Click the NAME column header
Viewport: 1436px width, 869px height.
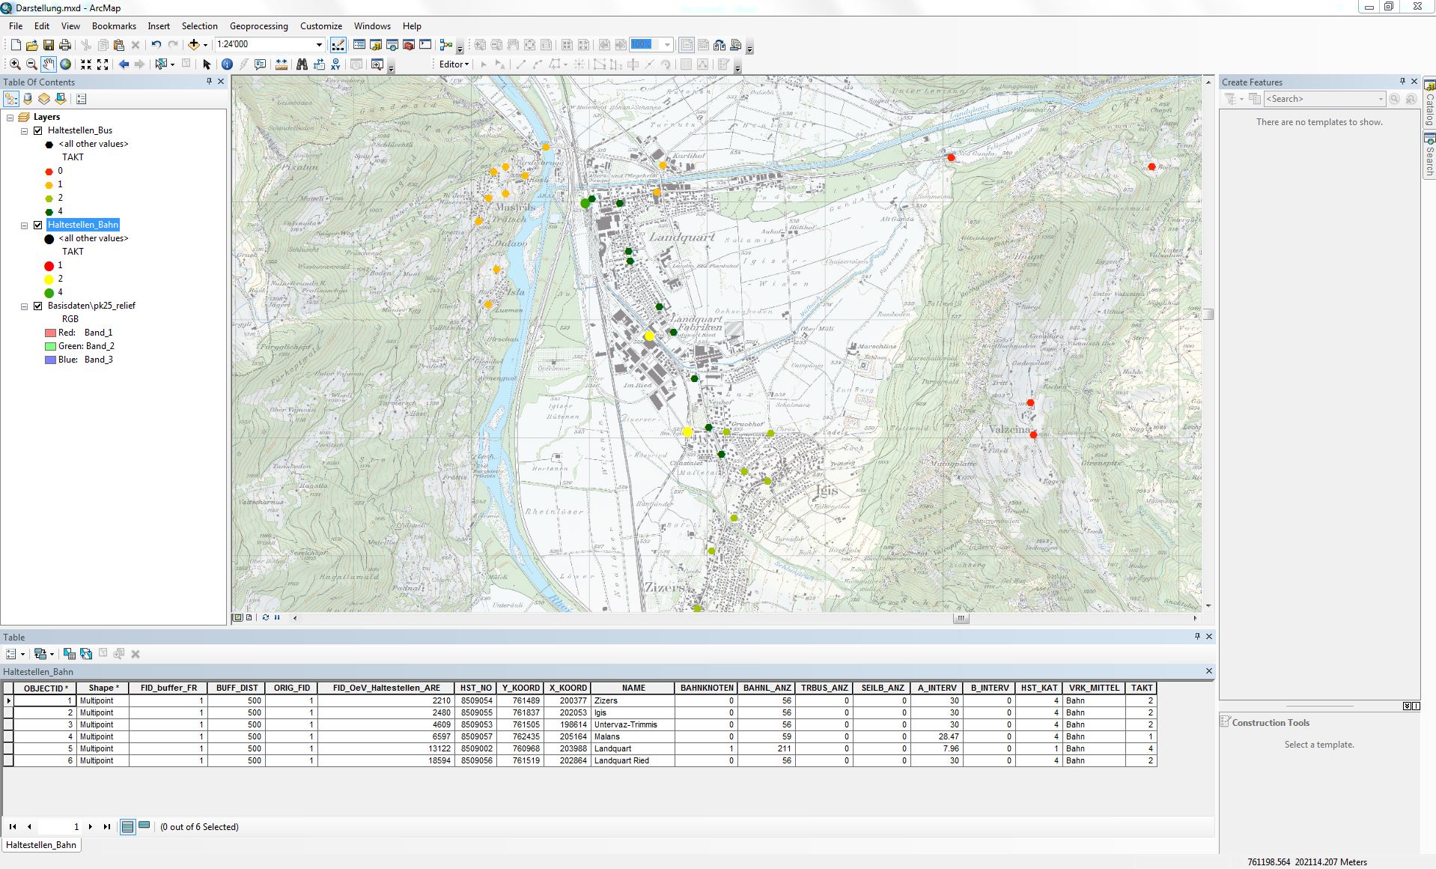633,688
